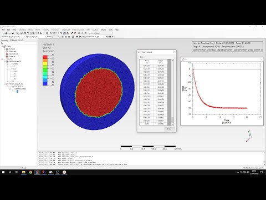Start animation play icon
Viewport: 266px width, 200px height.
pyautogui.click(x=112, y=37)
